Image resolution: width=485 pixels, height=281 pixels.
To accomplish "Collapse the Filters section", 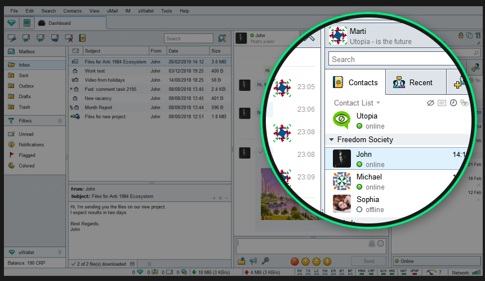I will [x=60, y=121].
